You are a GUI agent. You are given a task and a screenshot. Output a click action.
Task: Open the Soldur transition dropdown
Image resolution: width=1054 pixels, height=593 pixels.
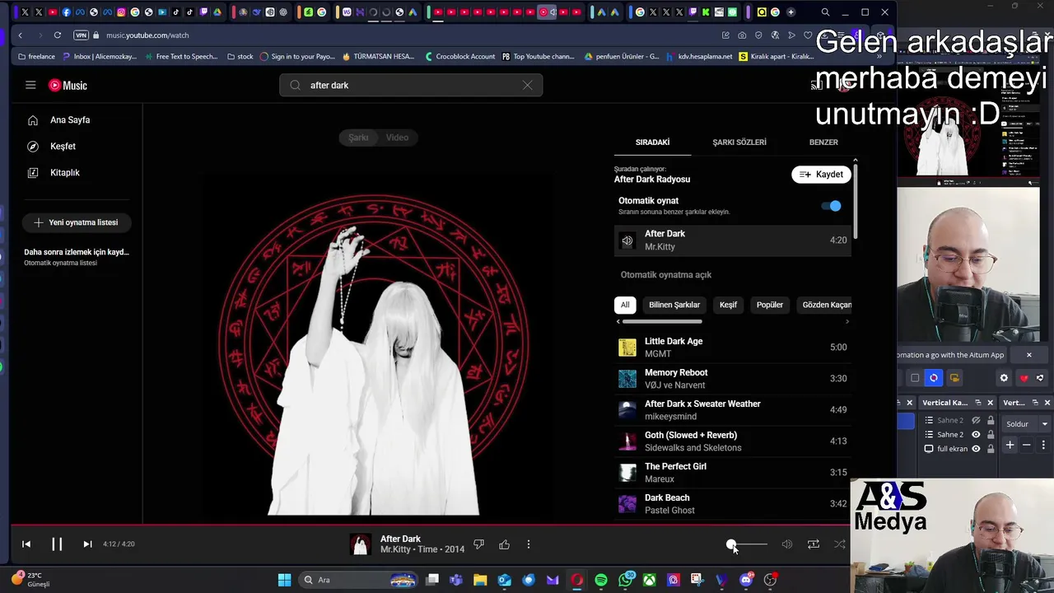(1026, 424)
